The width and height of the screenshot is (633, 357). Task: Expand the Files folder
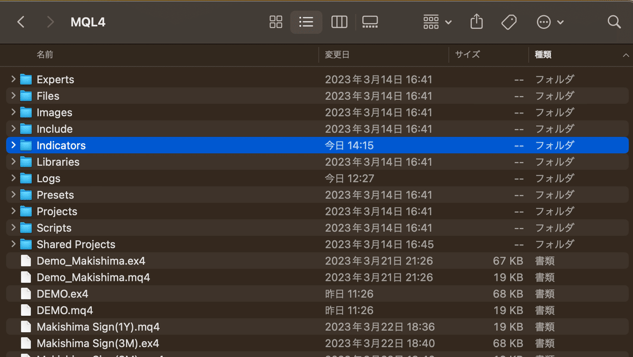pyautogui.click(x=13, y=96)
